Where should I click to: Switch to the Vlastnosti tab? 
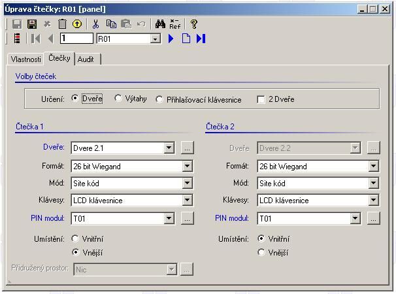pos(26,59)
